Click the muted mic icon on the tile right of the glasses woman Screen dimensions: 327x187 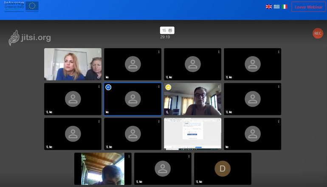click(227, 112)
